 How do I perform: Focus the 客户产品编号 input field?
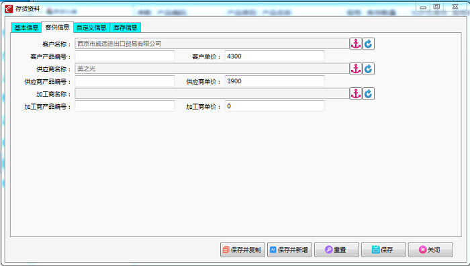[x=125, y=56]
